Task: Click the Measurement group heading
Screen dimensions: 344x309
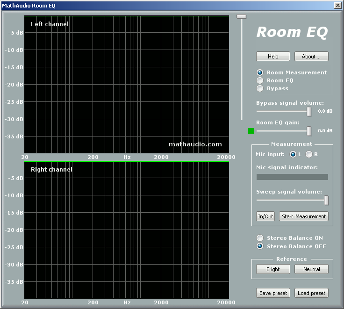Action: pos(292,144)
